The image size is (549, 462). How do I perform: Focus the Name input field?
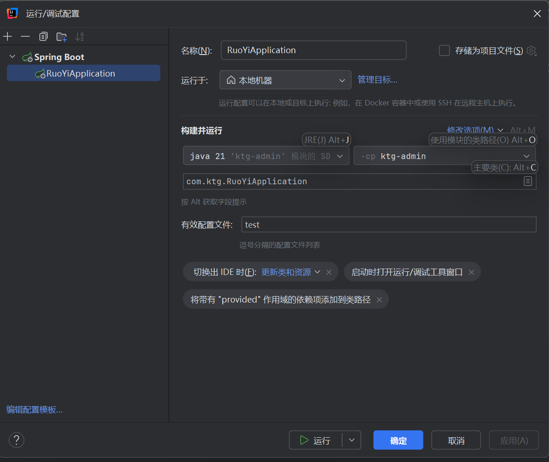coord(313,50)
